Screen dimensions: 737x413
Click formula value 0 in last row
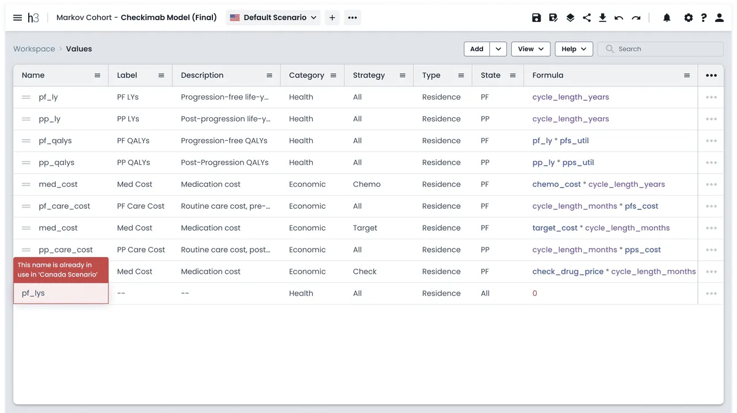(x=534, y=293)
